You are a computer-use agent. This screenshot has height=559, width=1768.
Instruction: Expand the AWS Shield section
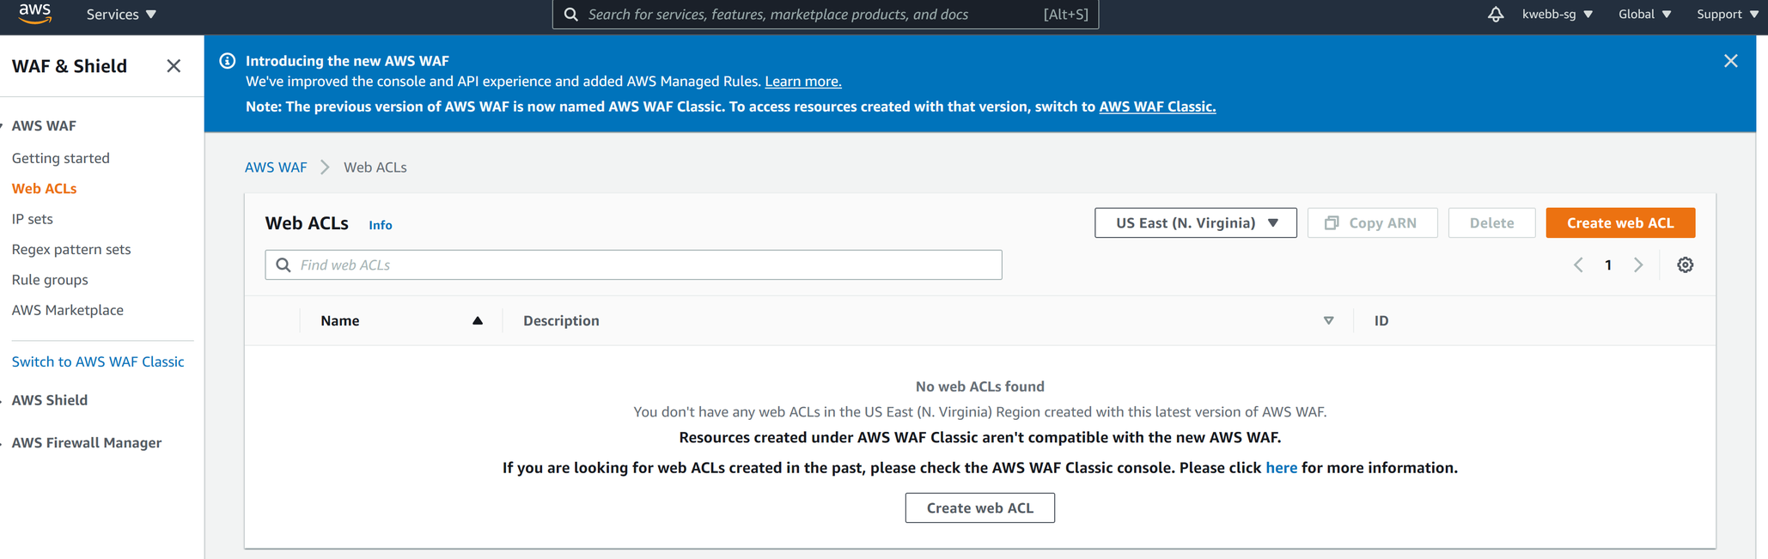pos(49,400)
